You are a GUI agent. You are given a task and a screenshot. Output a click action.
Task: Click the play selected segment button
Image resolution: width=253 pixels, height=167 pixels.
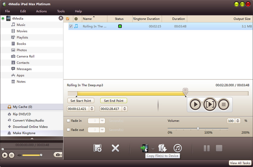click(210, 104)
